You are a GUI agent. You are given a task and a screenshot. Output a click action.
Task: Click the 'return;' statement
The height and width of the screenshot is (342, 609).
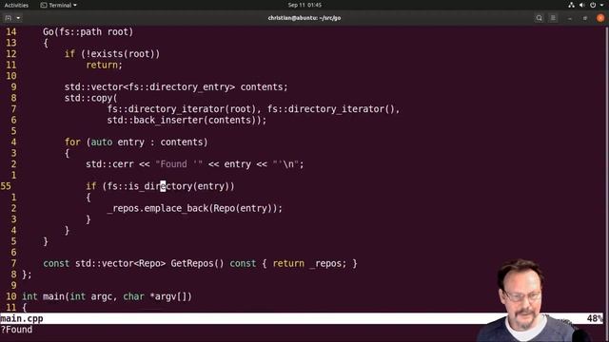pos(104,65)
